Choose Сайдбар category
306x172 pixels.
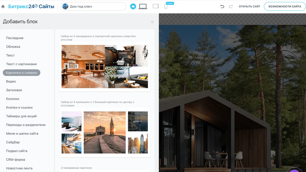tap(13, 142)
